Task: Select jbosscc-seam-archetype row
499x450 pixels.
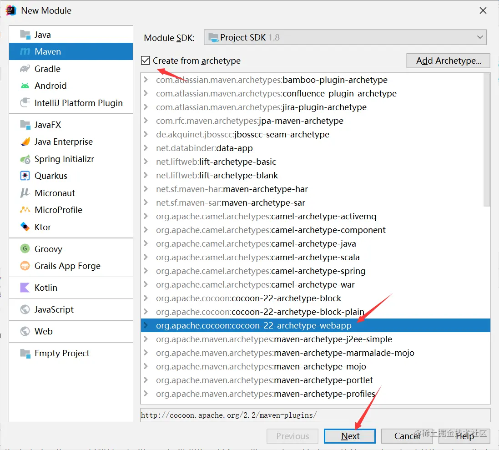Action: (x=315, y=134)
